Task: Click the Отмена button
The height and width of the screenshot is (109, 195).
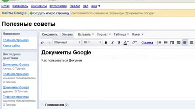Action: tap(67, 34)
